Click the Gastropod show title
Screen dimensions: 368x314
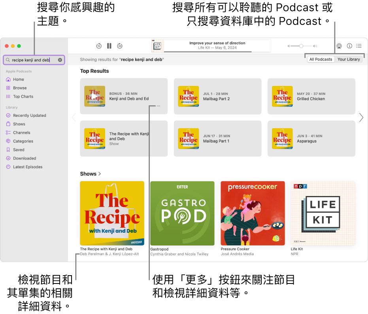coord(159,249)
